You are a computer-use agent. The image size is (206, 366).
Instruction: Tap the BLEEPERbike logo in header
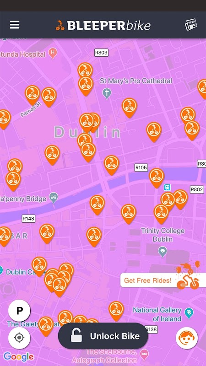[x=103, y=25]
